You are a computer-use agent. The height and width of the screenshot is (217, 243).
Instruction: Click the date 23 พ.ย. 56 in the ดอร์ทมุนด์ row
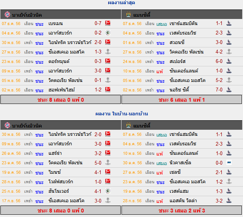pyautogui.click(x=11, y=61)
